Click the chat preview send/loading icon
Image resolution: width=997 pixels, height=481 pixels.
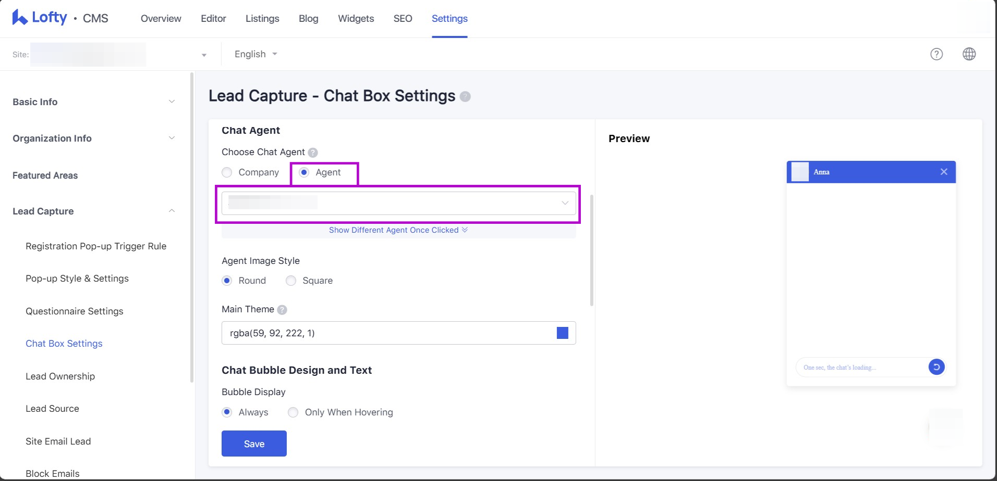[x=936, y=367]
